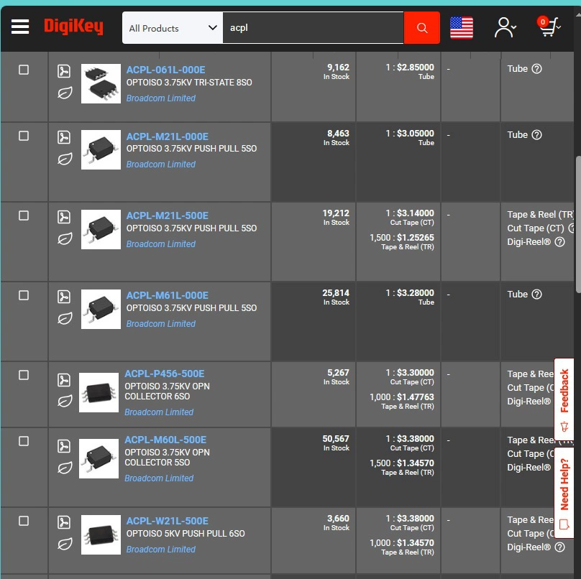The image size is (581, 579).
Task: Open the shopping cart icon
Action: click(x=549, y=27)
